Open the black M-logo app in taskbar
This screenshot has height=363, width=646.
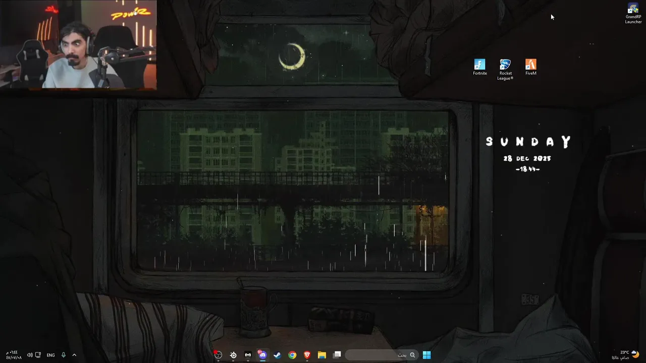[x=248, y=355]
